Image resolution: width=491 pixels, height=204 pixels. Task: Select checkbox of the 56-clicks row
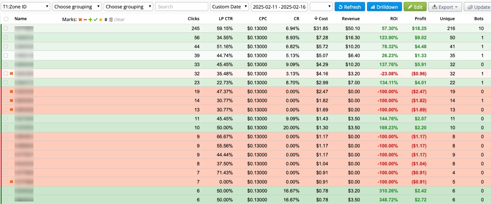tap(6, 38)
